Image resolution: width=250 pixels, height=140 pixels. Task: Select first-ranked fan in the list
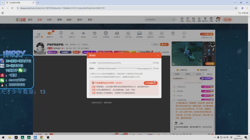point(193,87)
